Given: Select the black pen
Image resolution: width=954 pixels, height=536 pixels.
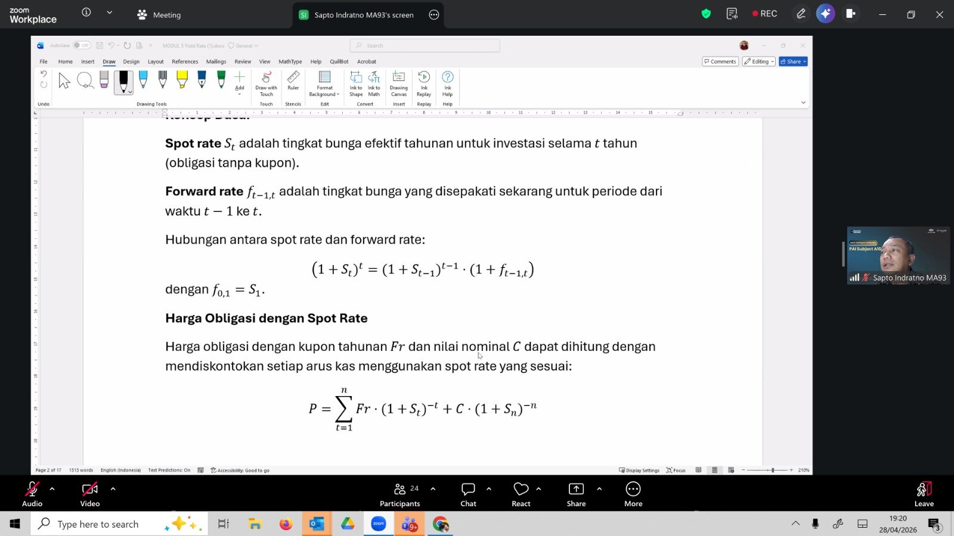Looking at the screenshot, I should point(123,82).
